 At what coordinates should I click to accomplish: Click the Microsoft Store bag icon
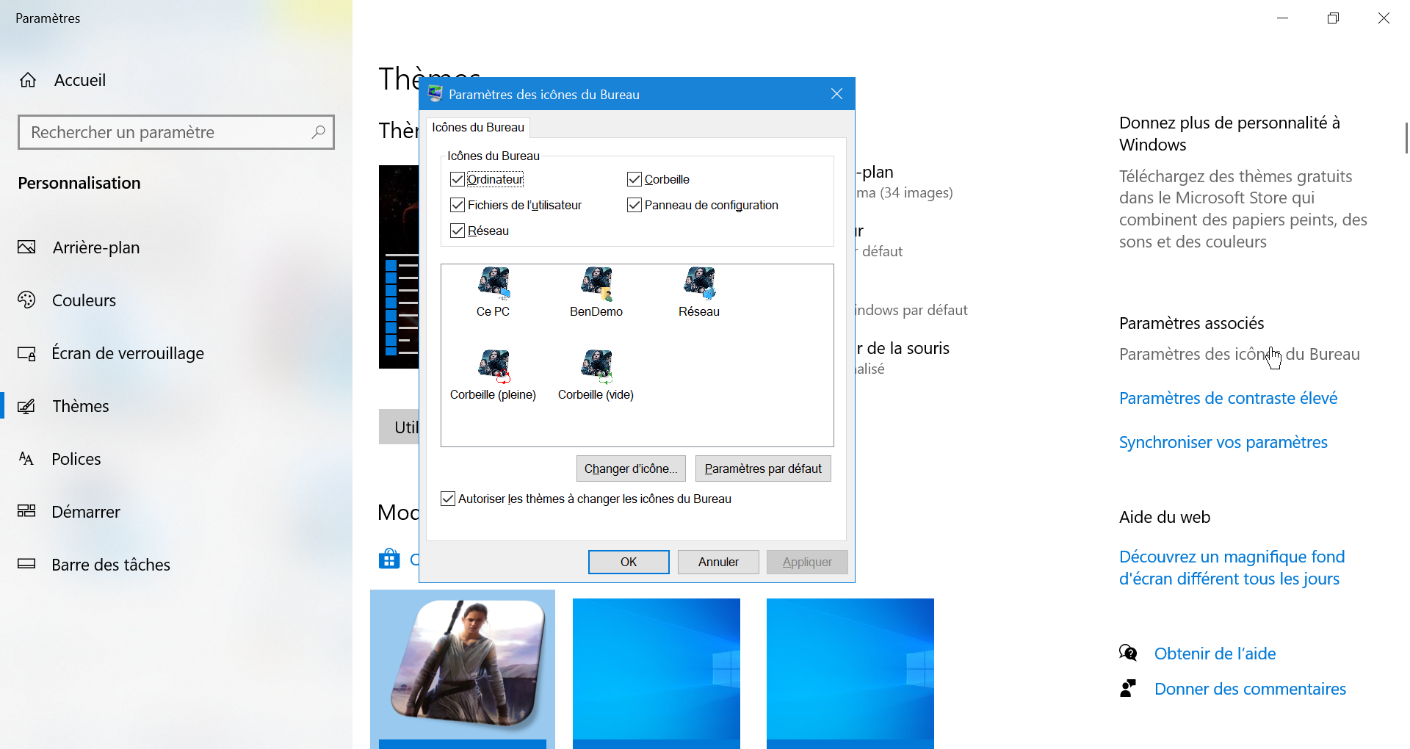point(389,560)
